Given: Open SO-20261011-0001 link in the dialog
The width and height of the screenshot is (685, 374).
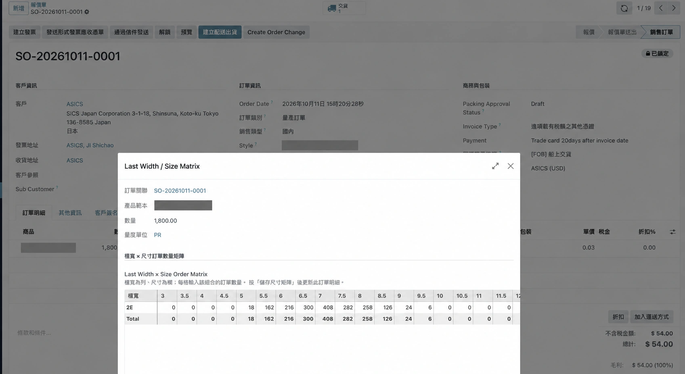Looking at the screenshot, I should pos(180,190).
